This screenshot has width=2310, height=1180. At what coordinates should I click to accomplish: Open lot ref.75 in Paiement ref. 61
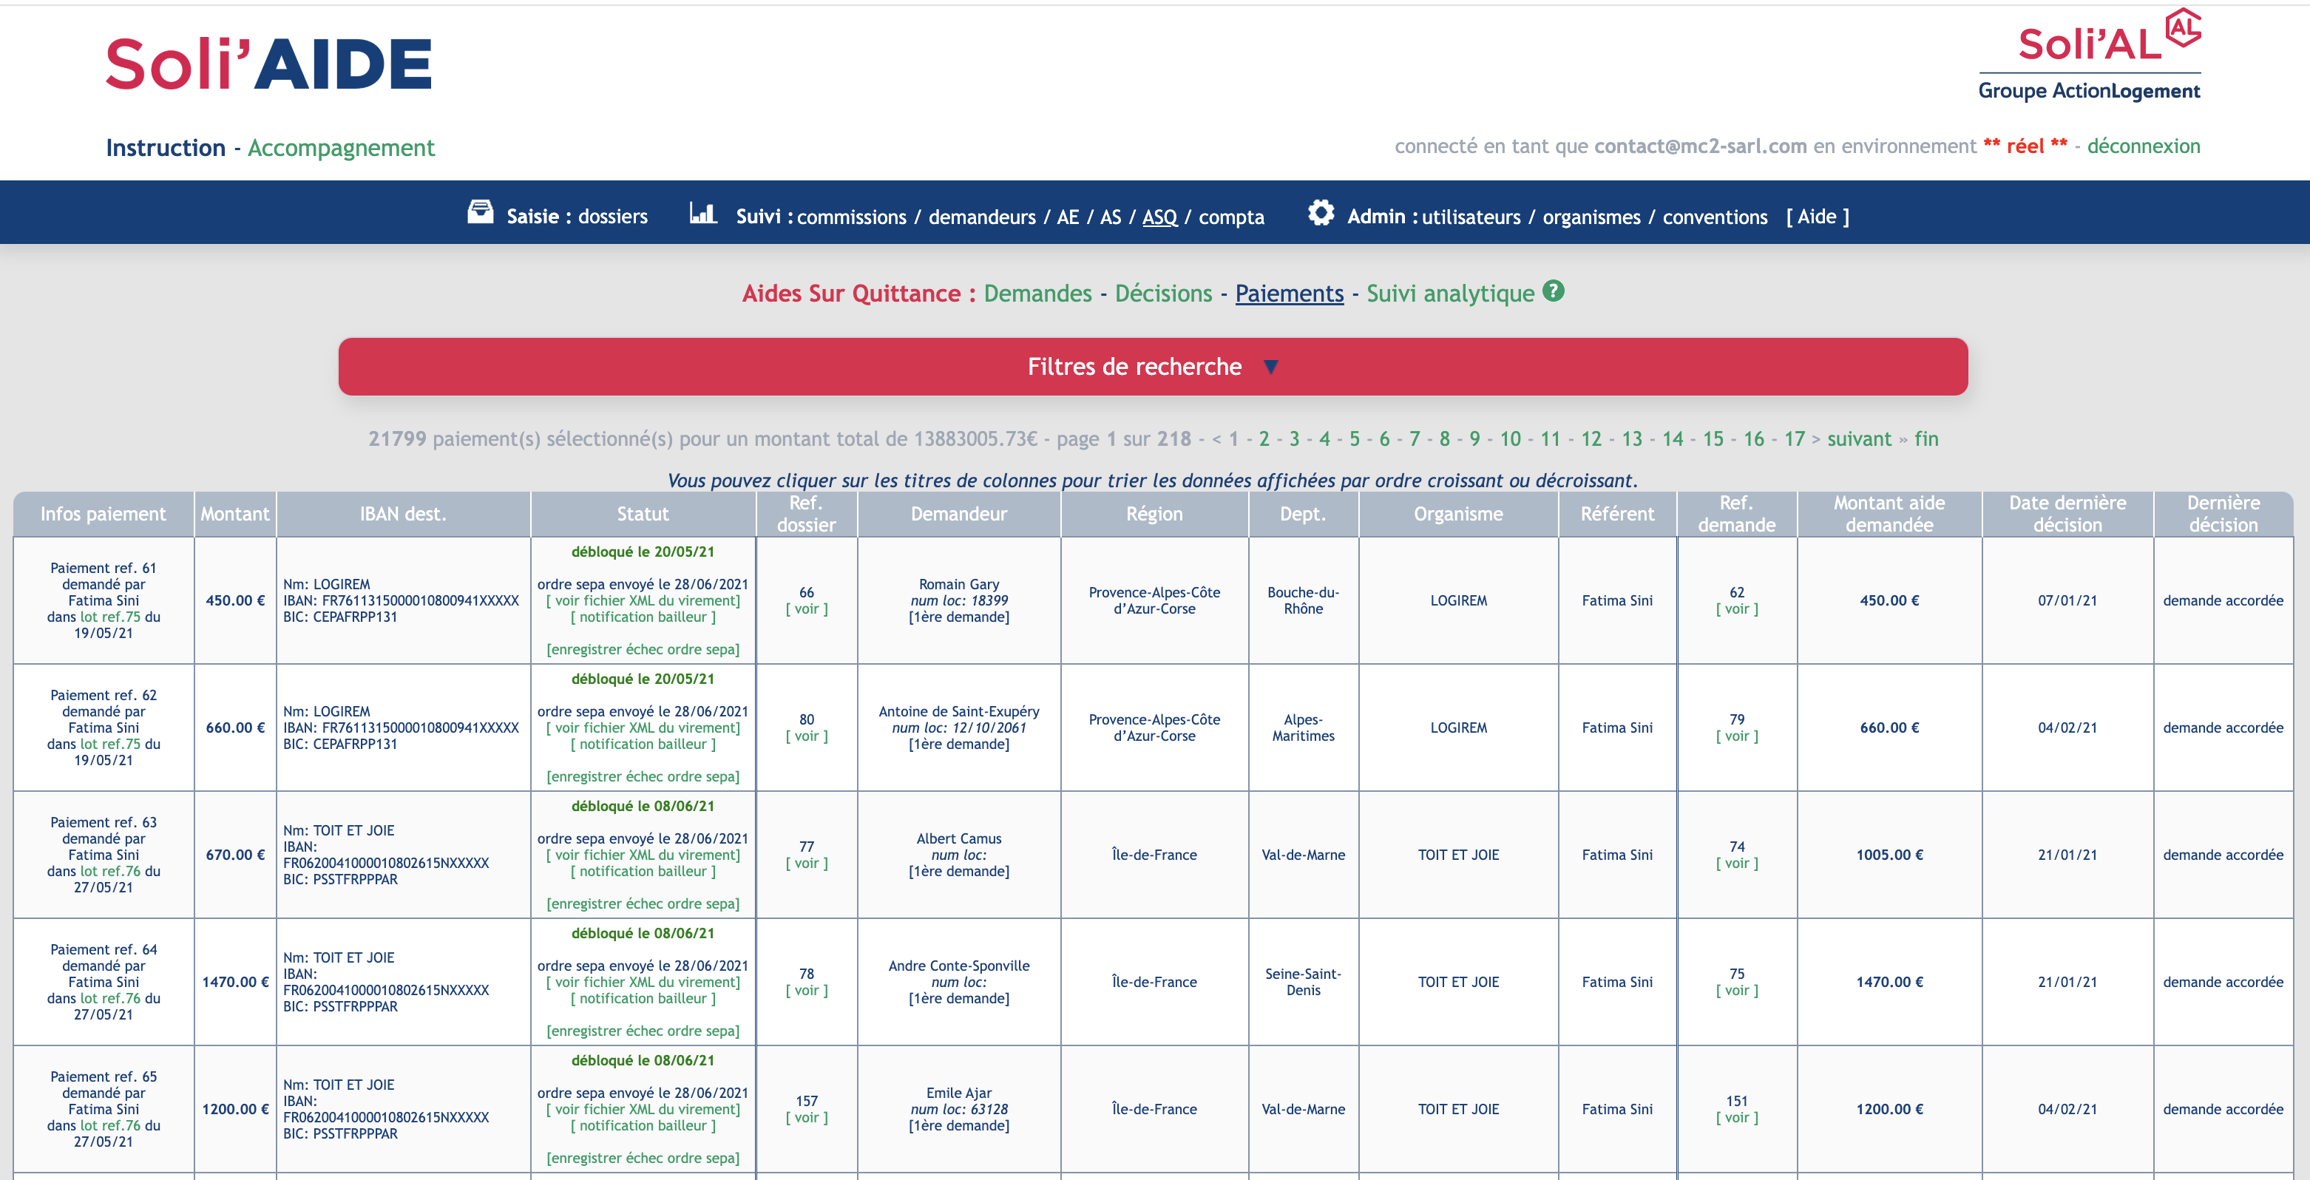[x=110, y=617]
